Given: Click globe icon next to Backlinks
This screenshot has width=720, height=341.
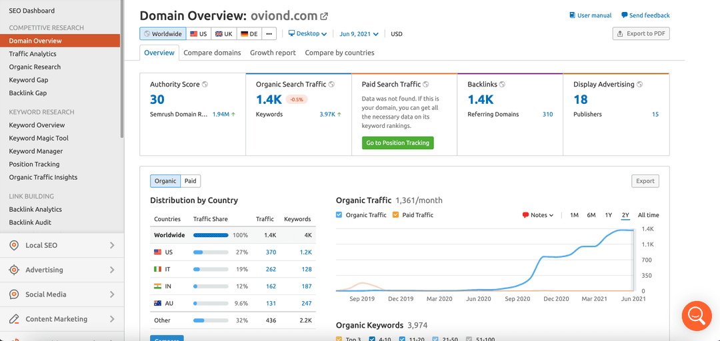Looking at the screenshot, I should [x=502, y=85].
